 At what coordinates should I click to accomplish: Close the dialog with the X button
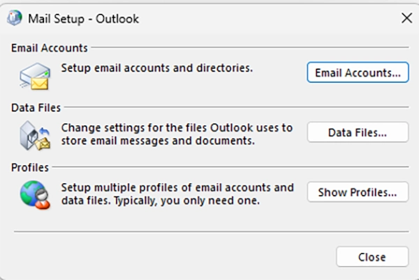coord(406,19)
